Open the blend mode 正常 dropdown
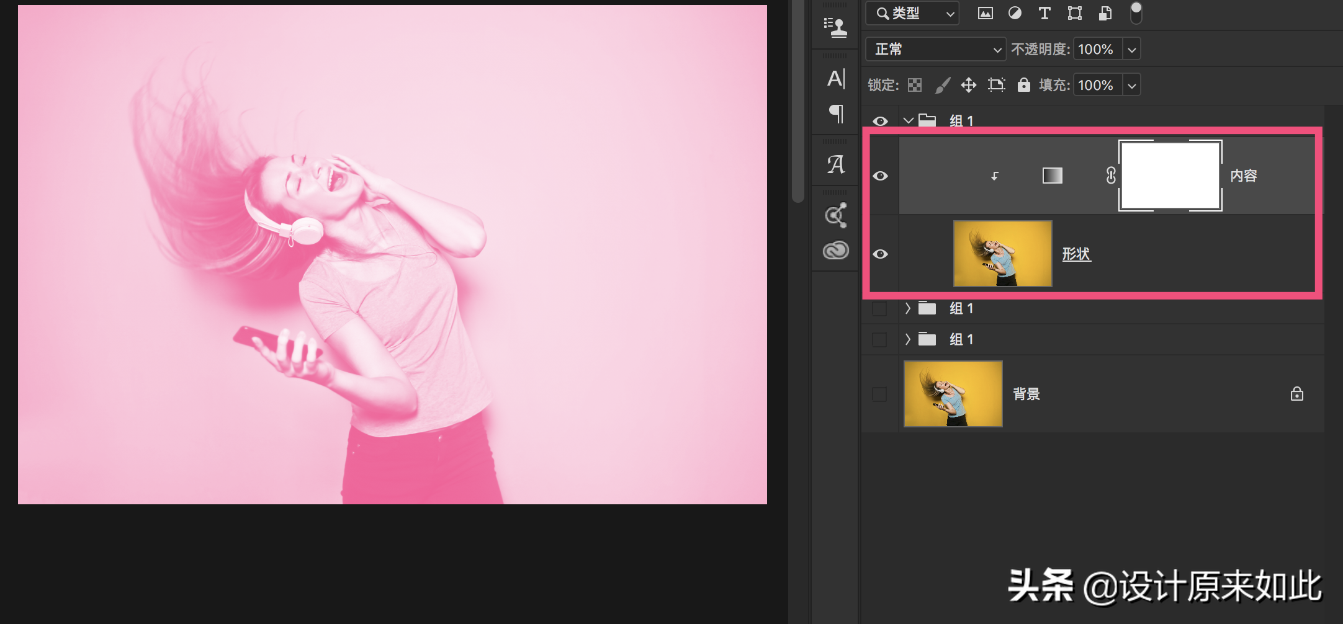 point(936,49)
